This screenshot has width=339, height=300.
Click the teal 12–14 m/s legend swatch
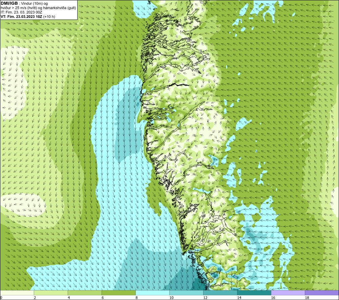[x=220, y=293]
